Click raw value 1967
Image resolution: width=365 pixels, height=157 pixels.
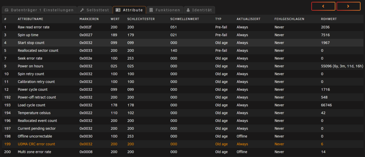tap(325, 43)
